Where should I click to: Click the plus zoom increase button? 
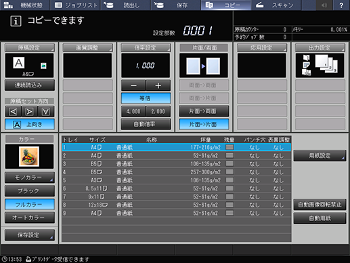(x=158, y=85)
